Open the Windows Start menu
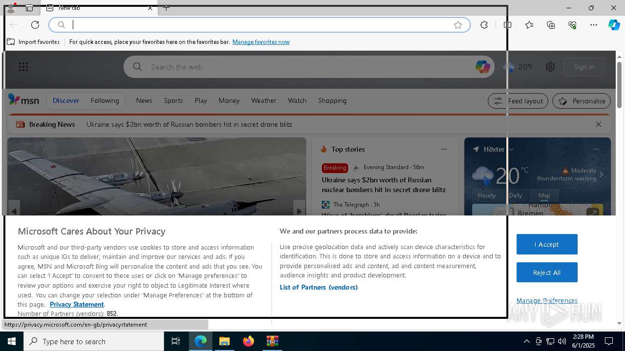The width and height of the screenshot is (625, 351). coord(12,341)
